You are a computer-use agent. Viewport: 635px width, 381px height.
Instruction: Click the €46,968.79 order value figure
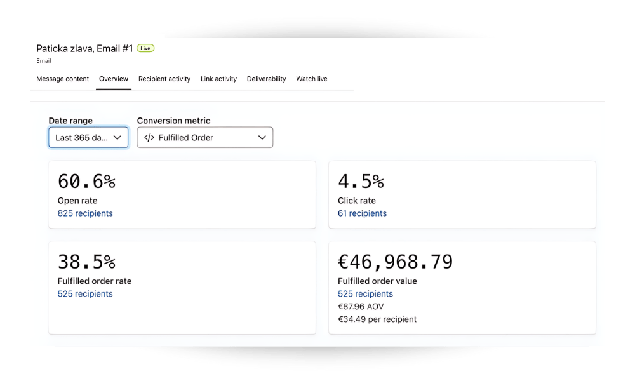[x=395, y=262]
